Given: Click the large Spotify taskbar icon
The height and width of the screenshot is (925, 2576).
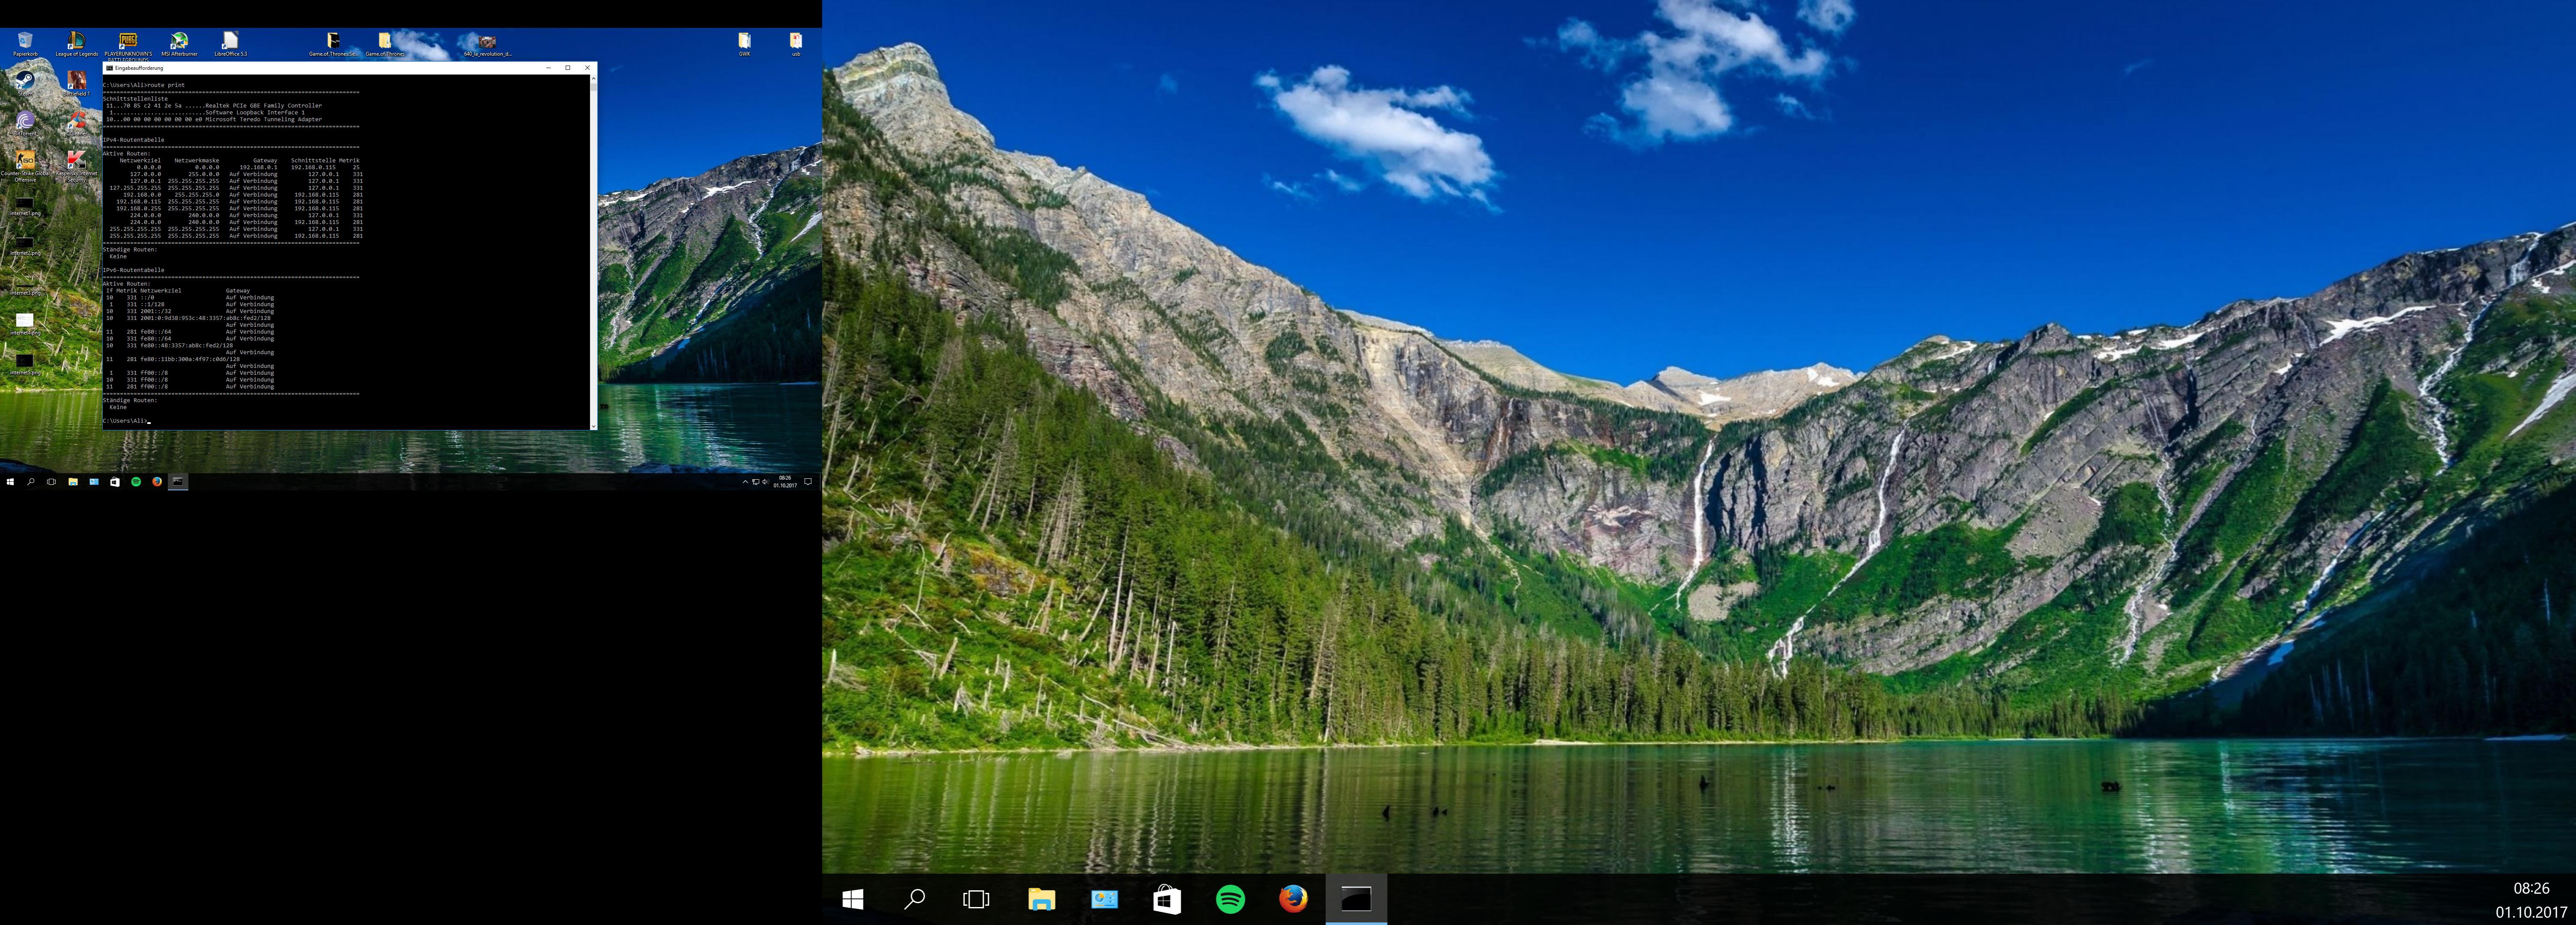Looking at the screenshot, I should click(1230, 899).
